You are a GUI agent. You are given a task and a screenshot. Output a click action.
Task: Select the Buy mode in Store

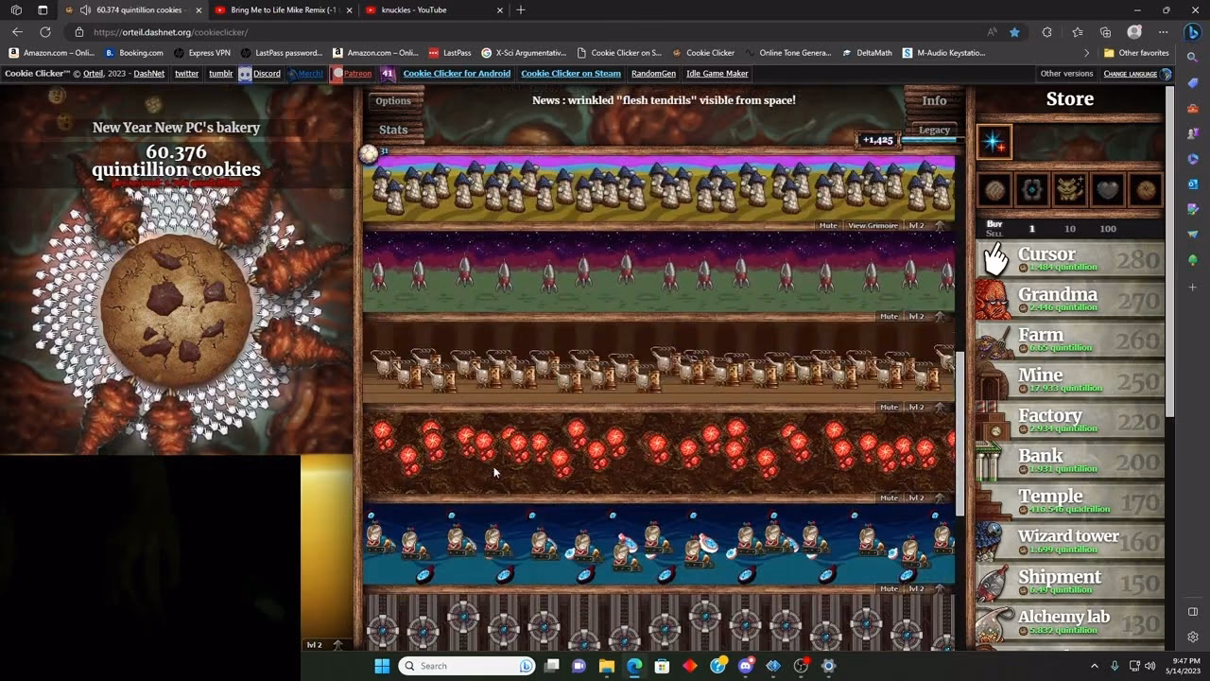click(x=994, y=224)
